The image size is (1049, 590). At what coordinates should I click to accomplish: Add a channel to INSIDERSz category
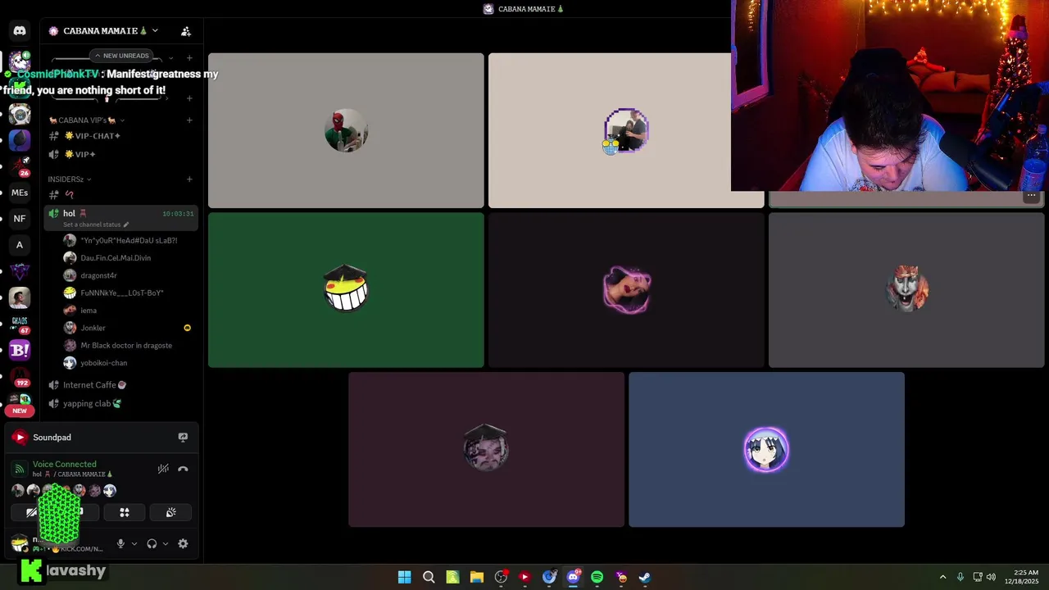[189, 179]
